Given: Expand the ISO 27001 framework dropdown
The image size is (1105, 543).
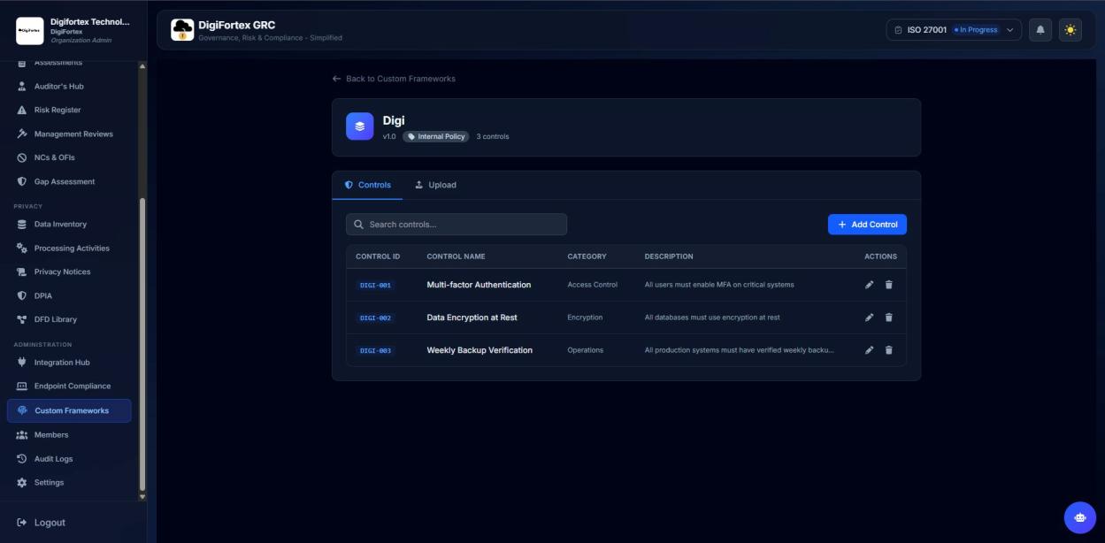Looking at the screenshot, I should click(x=954, y=30).
